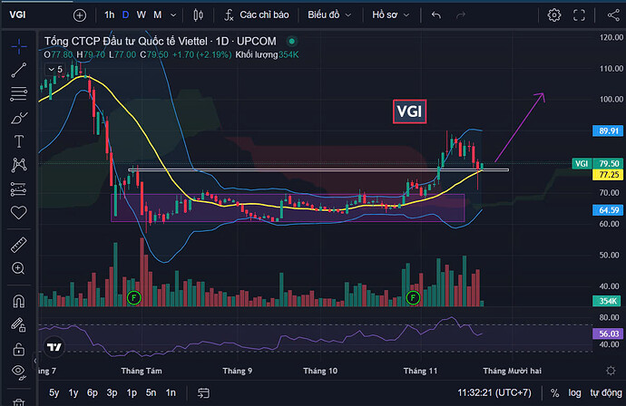Viewport: 626px width, 406px height.
Task: Remove drawings with trash icon
Action: 19,401
